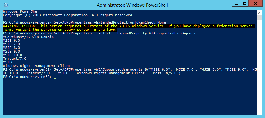
Task: Click the Trident/7.0 output line
Action: pos(15,59)
